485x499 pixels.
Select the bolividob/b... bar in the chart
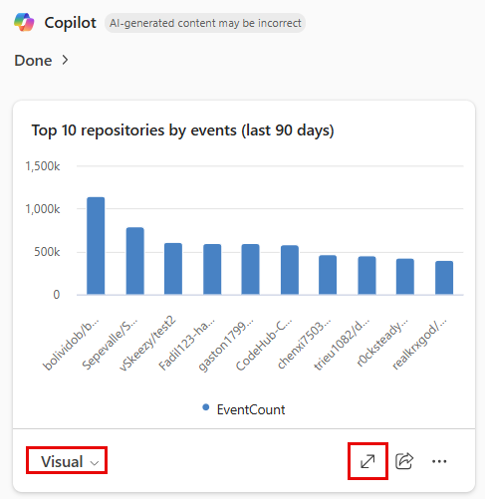point(96,246)
